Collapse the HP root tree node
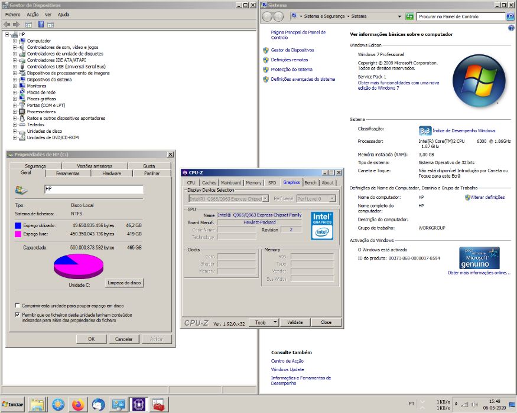The height and width of the screenshot is (413, 517). [7, 34]
